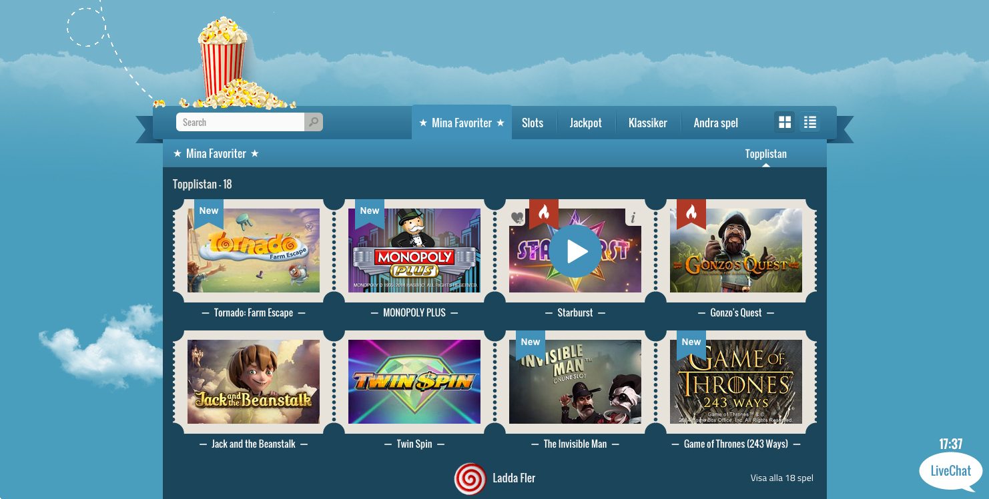Open Gonzo's Quest game thumbnail
The width and height of the screenshot is (989, 499).
[x=736, y=250]
